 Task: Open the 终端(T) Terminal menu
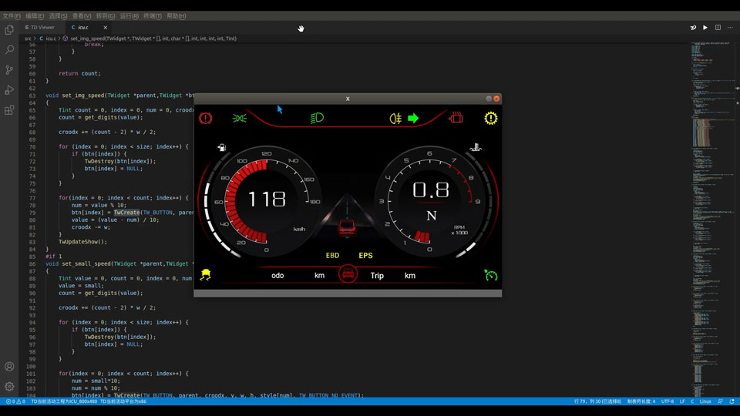click(153, 15)
